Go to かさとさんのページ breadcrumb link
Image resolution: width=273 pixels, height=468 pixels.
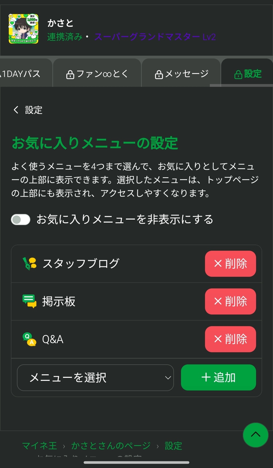pos(111,445)
